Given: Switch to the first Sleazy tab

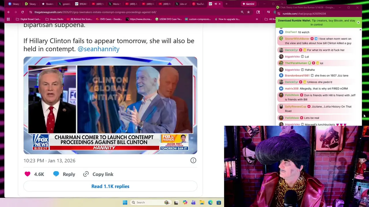Looking at the screenshot, I should click(14, 4).
